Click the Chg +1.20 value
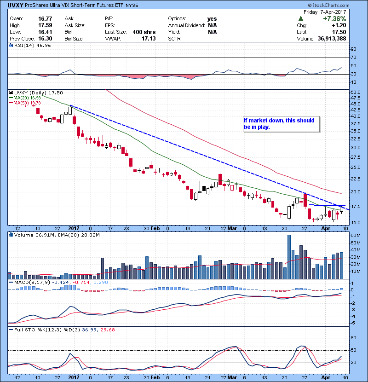Screen dimensions: 368x382 [x=339, y=25]
